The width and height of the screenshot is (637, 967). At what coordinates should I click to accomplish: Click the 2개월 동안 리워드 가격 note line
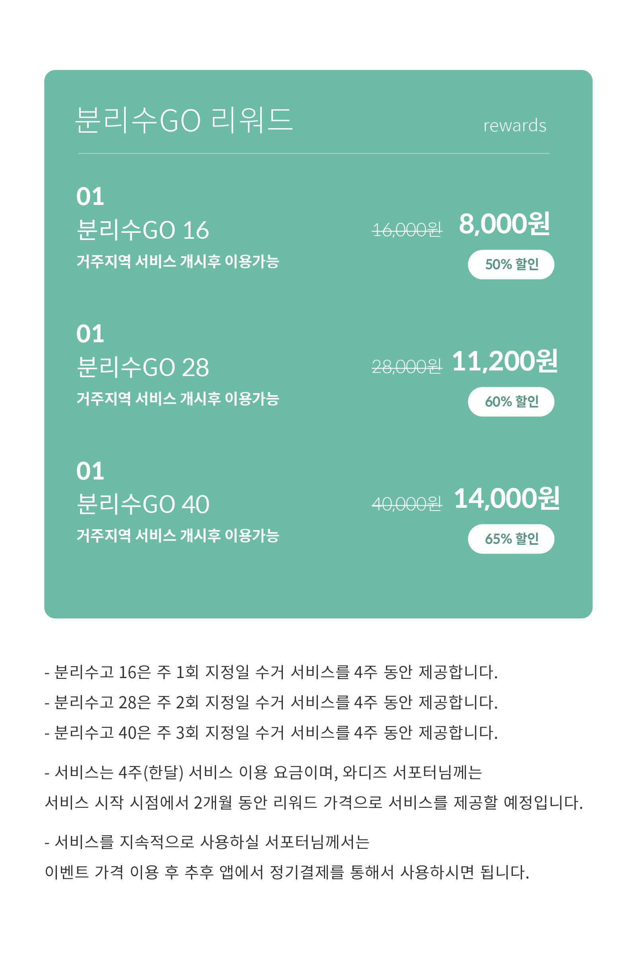click(x=314, y=803)
